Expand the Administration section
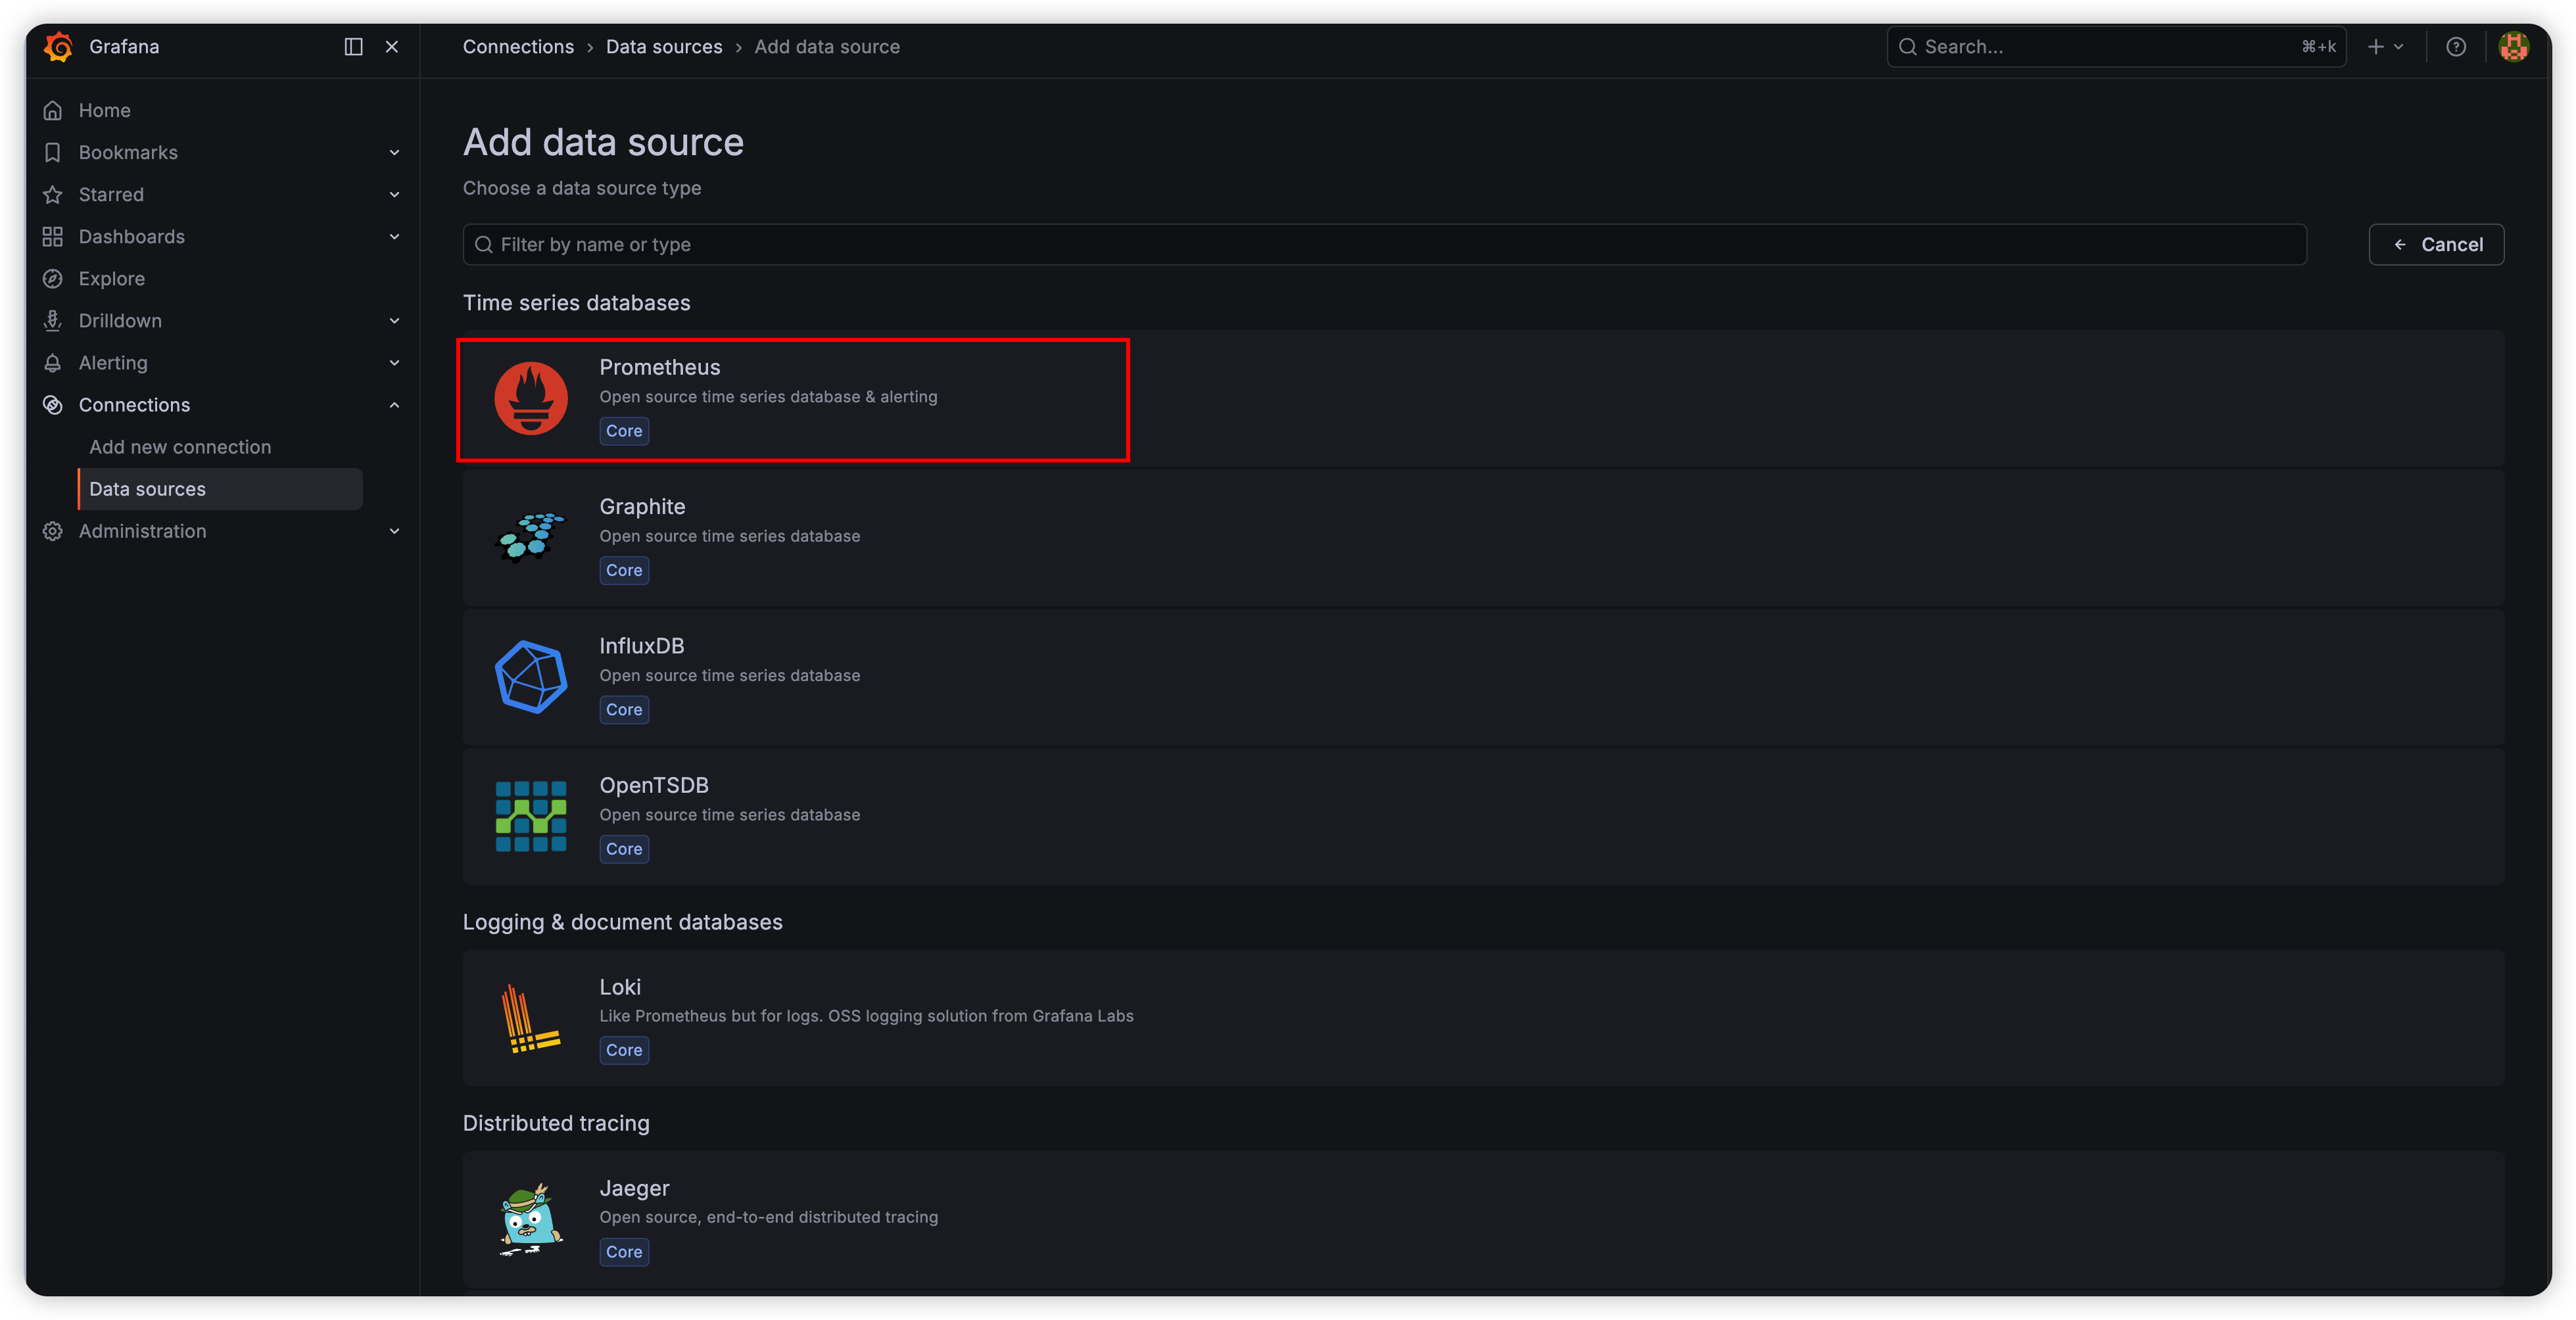 pyautogui.click(x=395, y=531)
